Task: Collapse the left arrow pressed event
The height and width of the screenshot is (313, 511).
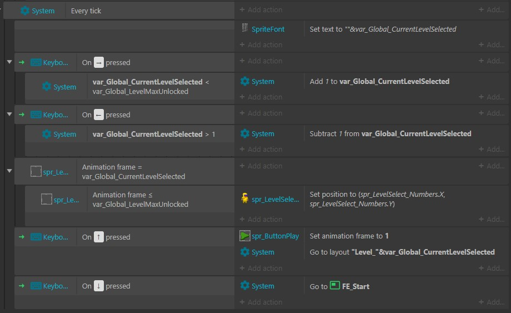Action: tap(9, 114)
